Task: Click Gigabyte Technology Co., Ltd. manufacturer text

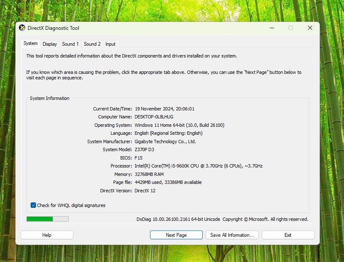Action: pyautogui.click(x=165, y=141)
